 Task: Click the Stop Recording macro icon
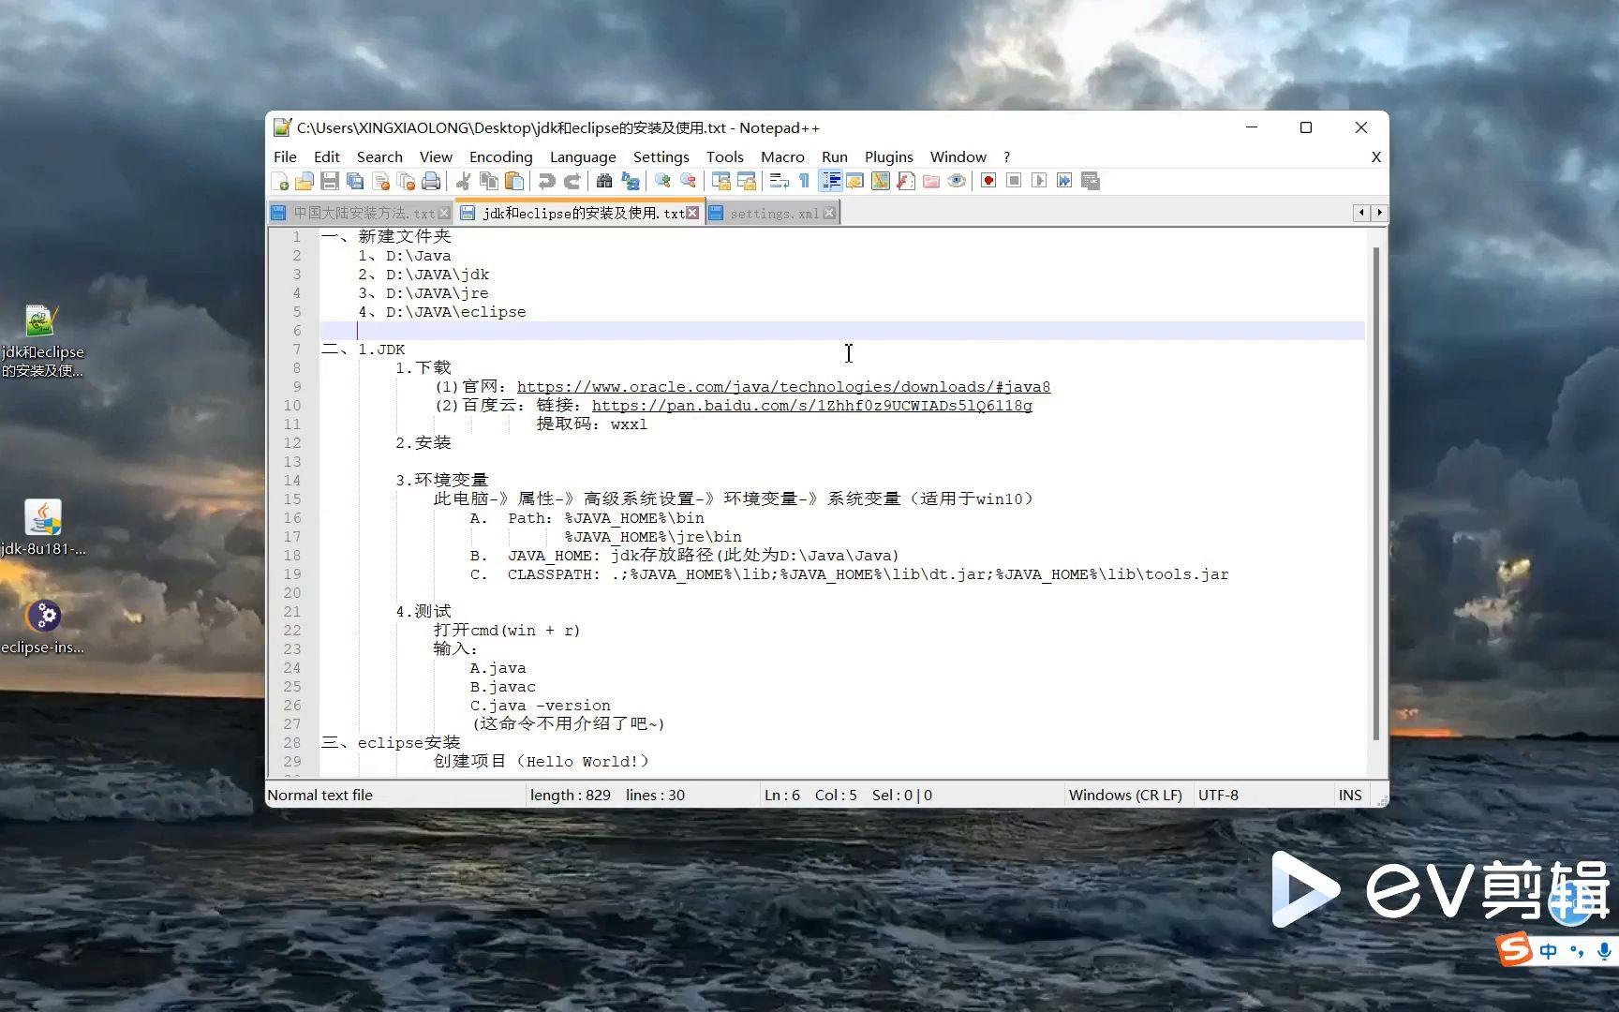(1014, 181)
